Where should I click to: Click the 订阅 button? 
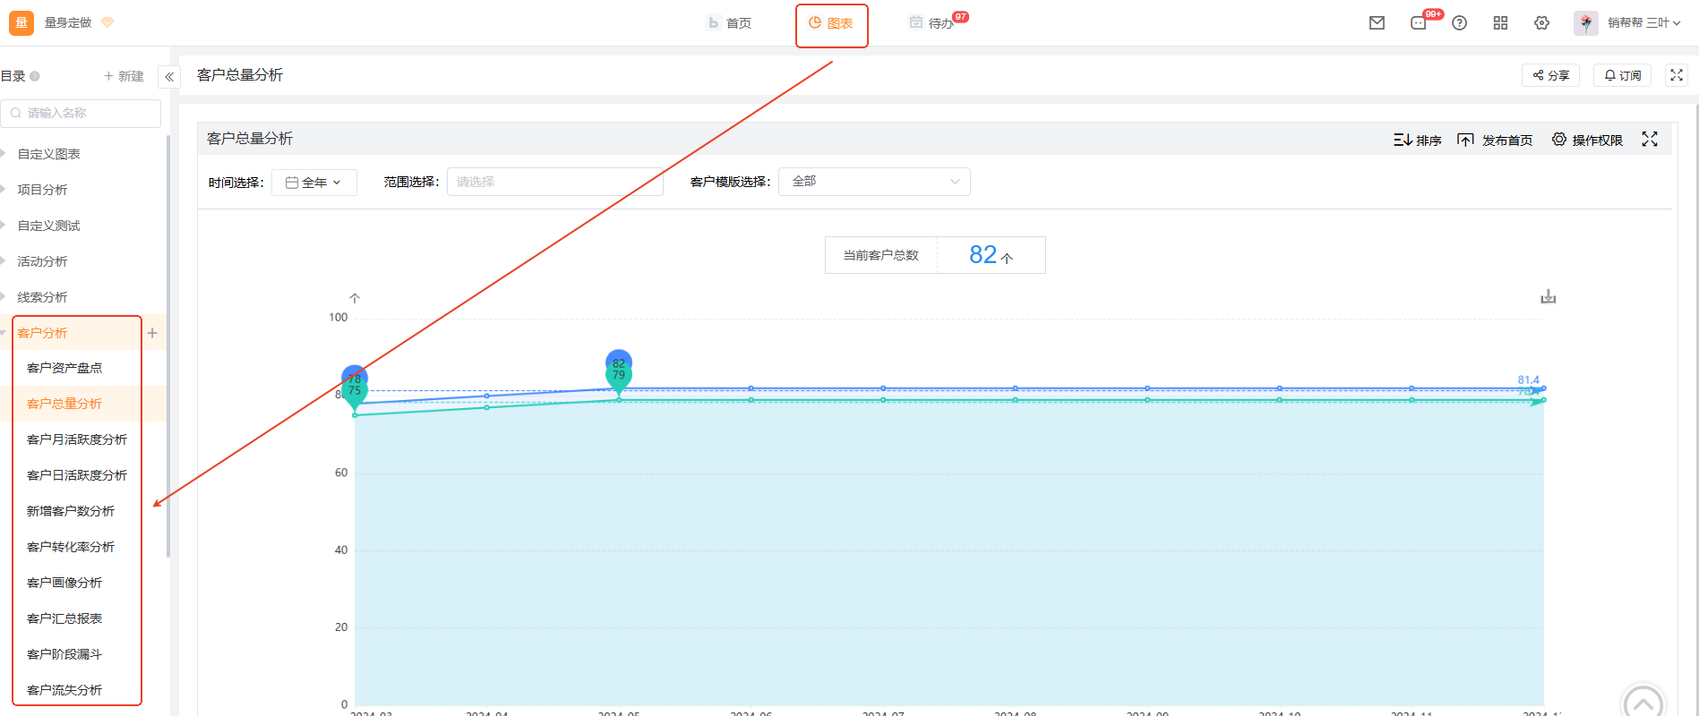click(x=1622, y=76)
